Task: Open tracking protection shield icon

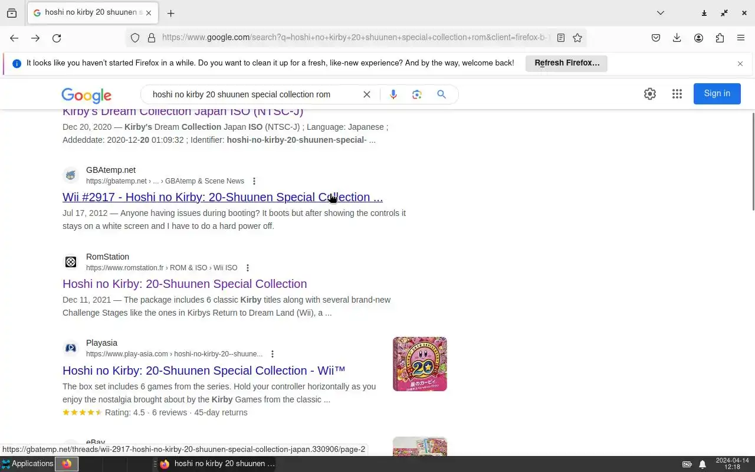Action: point(135,38)
